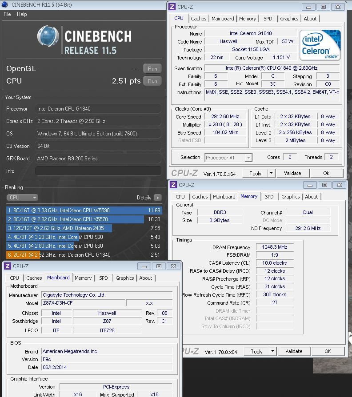Switch to SPD tab in top CPU-Z window
Image resolution: width=352 pixels, height=397 pixels.
(x=268, y=19)
